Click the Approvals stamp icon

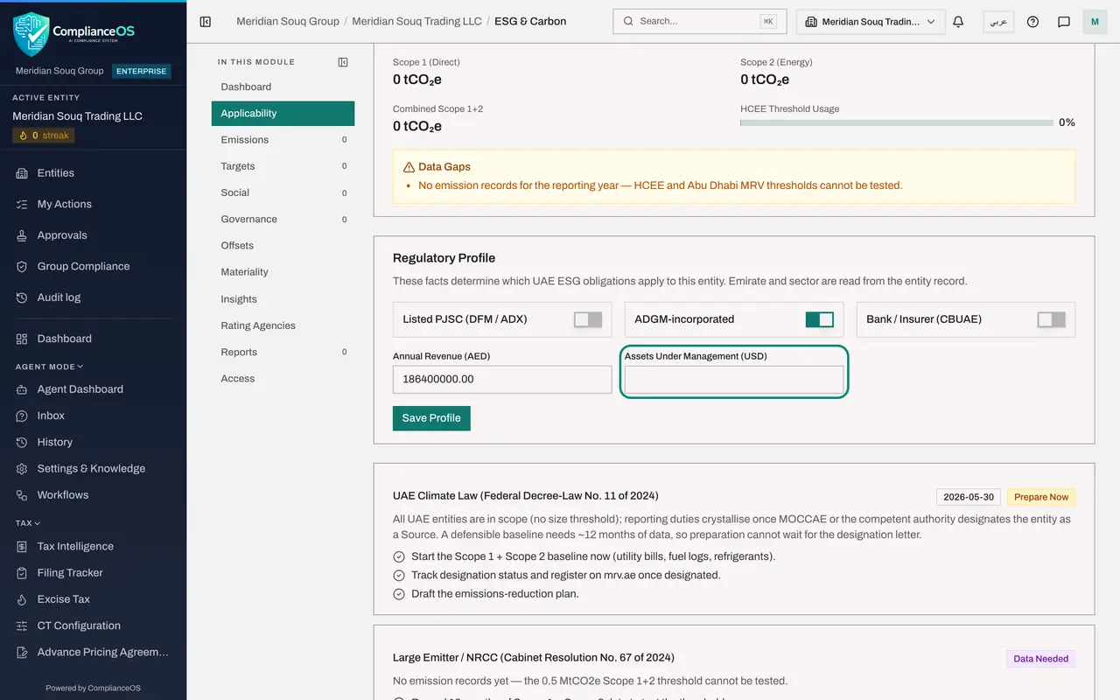(22, 235)
